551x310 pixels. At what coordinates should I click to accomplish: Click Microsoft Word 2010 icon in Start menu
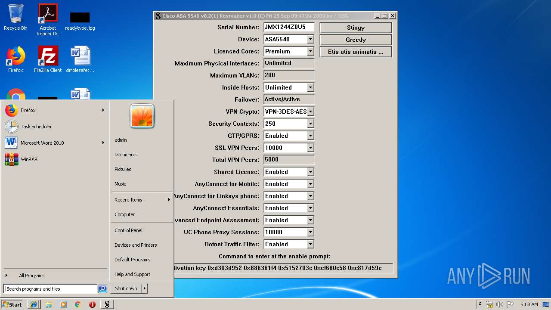click(x=12, y=143)
